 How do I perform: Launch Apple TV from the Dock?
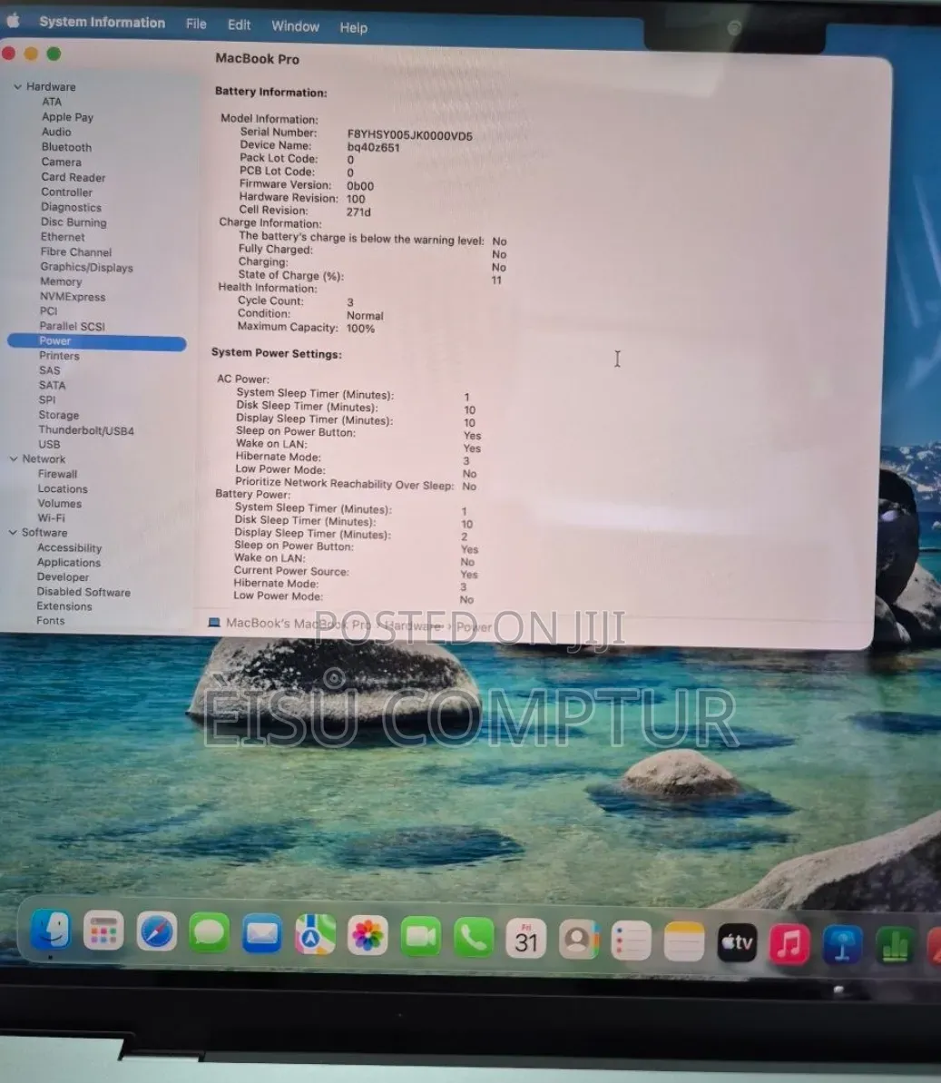pyautogui.click(x=737, y=942)
